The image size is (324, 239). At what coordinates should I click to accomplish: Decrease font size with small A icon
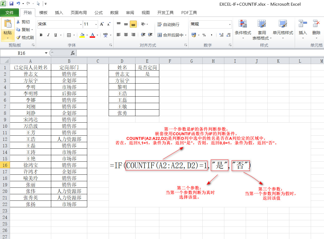[109, 24]
